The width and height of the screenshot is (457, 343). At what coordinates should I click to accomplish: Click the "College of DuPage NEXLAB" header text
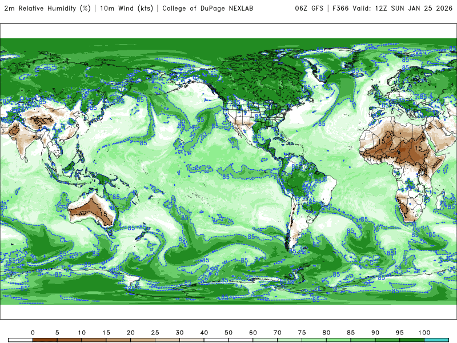point(208,9)
